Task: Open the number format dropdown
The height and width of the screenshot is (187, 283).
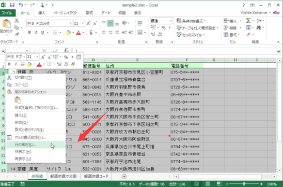Action: click(170, 21)
